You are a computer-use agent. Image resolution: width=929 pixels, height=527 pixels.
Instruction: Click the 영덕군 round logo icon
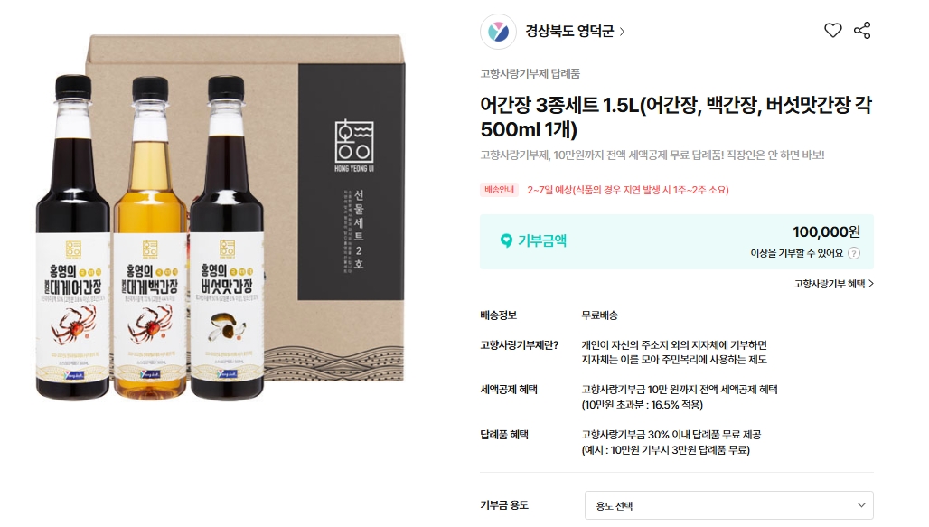point(498,32)
